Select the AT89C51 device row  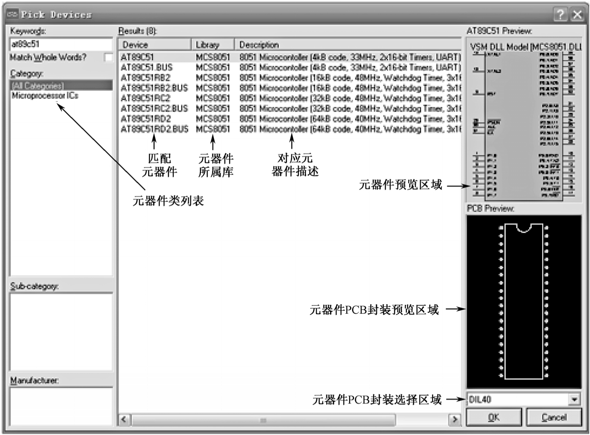138,57
